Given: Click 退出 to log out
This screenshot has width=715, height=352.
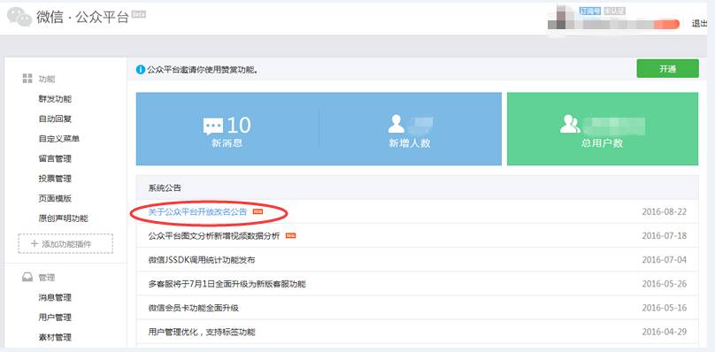Looking at the screenshot, I should click(x=699, y=24).
